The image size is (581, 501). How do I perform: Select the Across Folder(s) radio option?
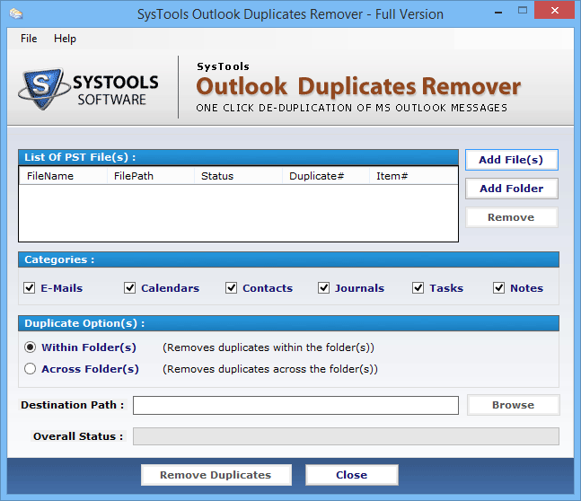click(x=30, y=369)
